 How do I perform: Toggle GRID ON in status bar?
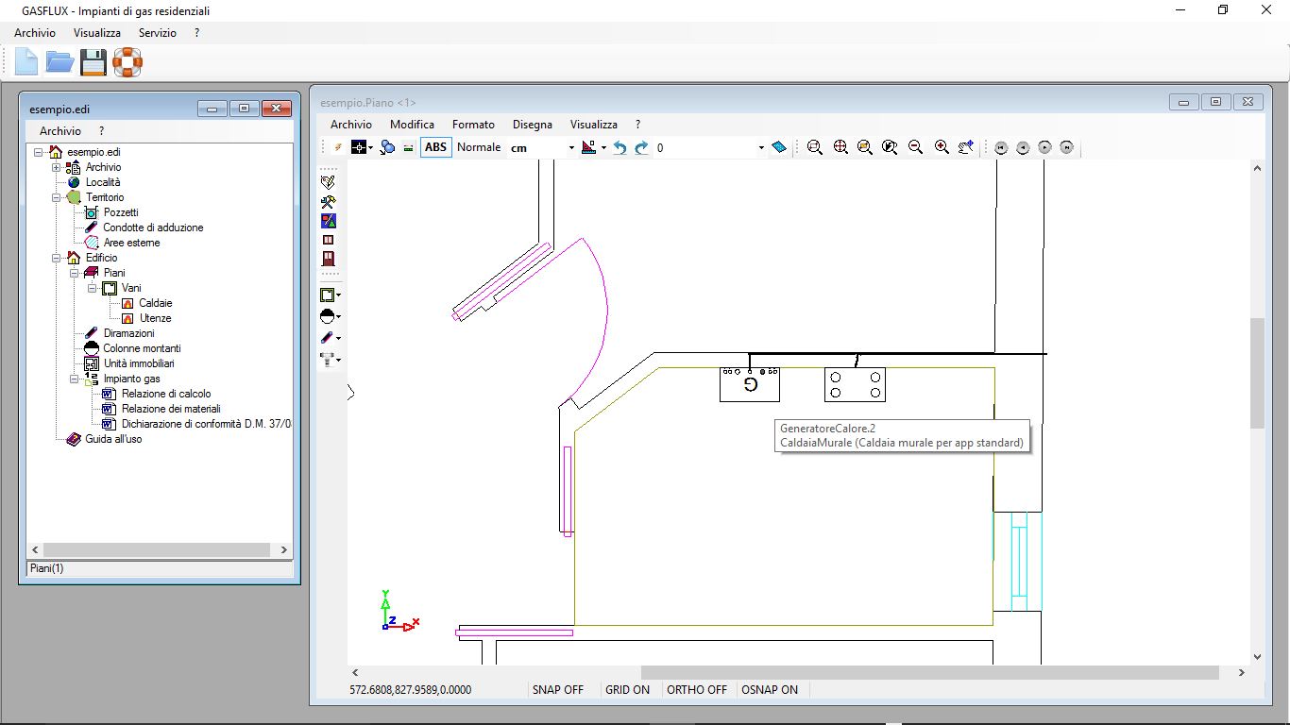628,690
